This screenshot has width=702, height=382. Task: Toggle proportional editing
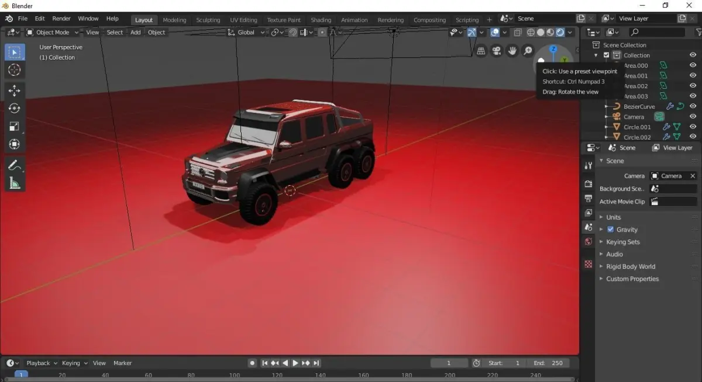coord(322,32)
